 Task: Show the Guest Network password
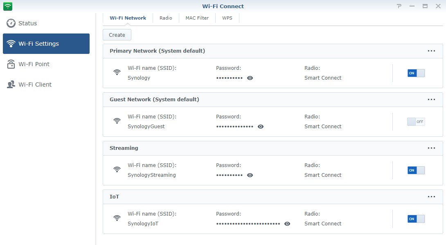click(x=261, y=127)
